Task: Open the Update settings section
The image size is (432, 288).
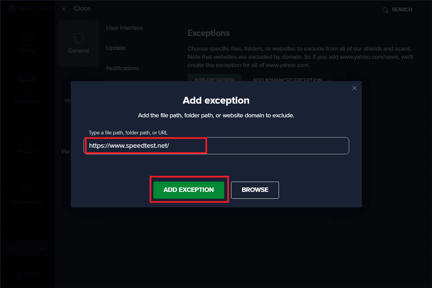Action: (x=116, y=48)
